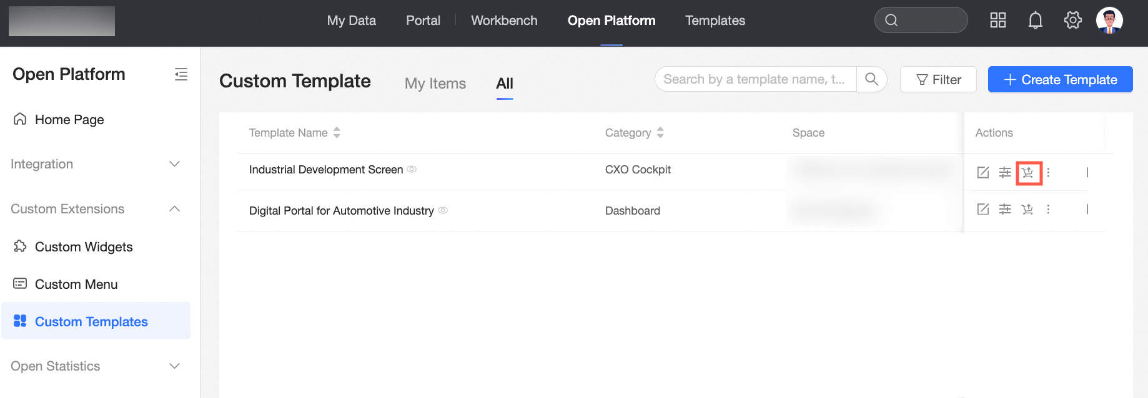Open Workbench in top navigation
1148x398 pixels.
504,21
